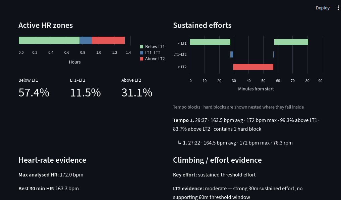This screenshot has height=200, width=341.
Task: Click the red sustained block above LT2
Action: [253, 67]
